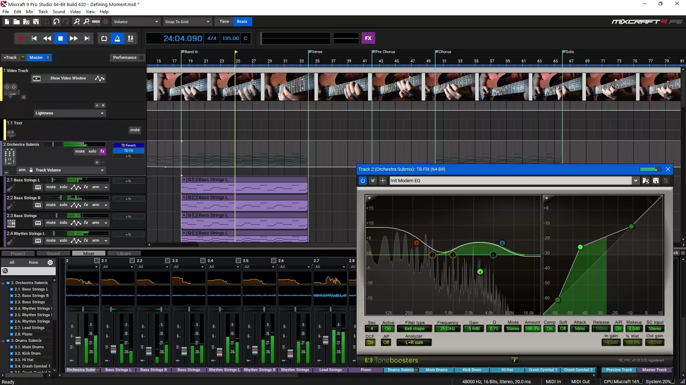Click the Show Video Window button

coord(68,78)
